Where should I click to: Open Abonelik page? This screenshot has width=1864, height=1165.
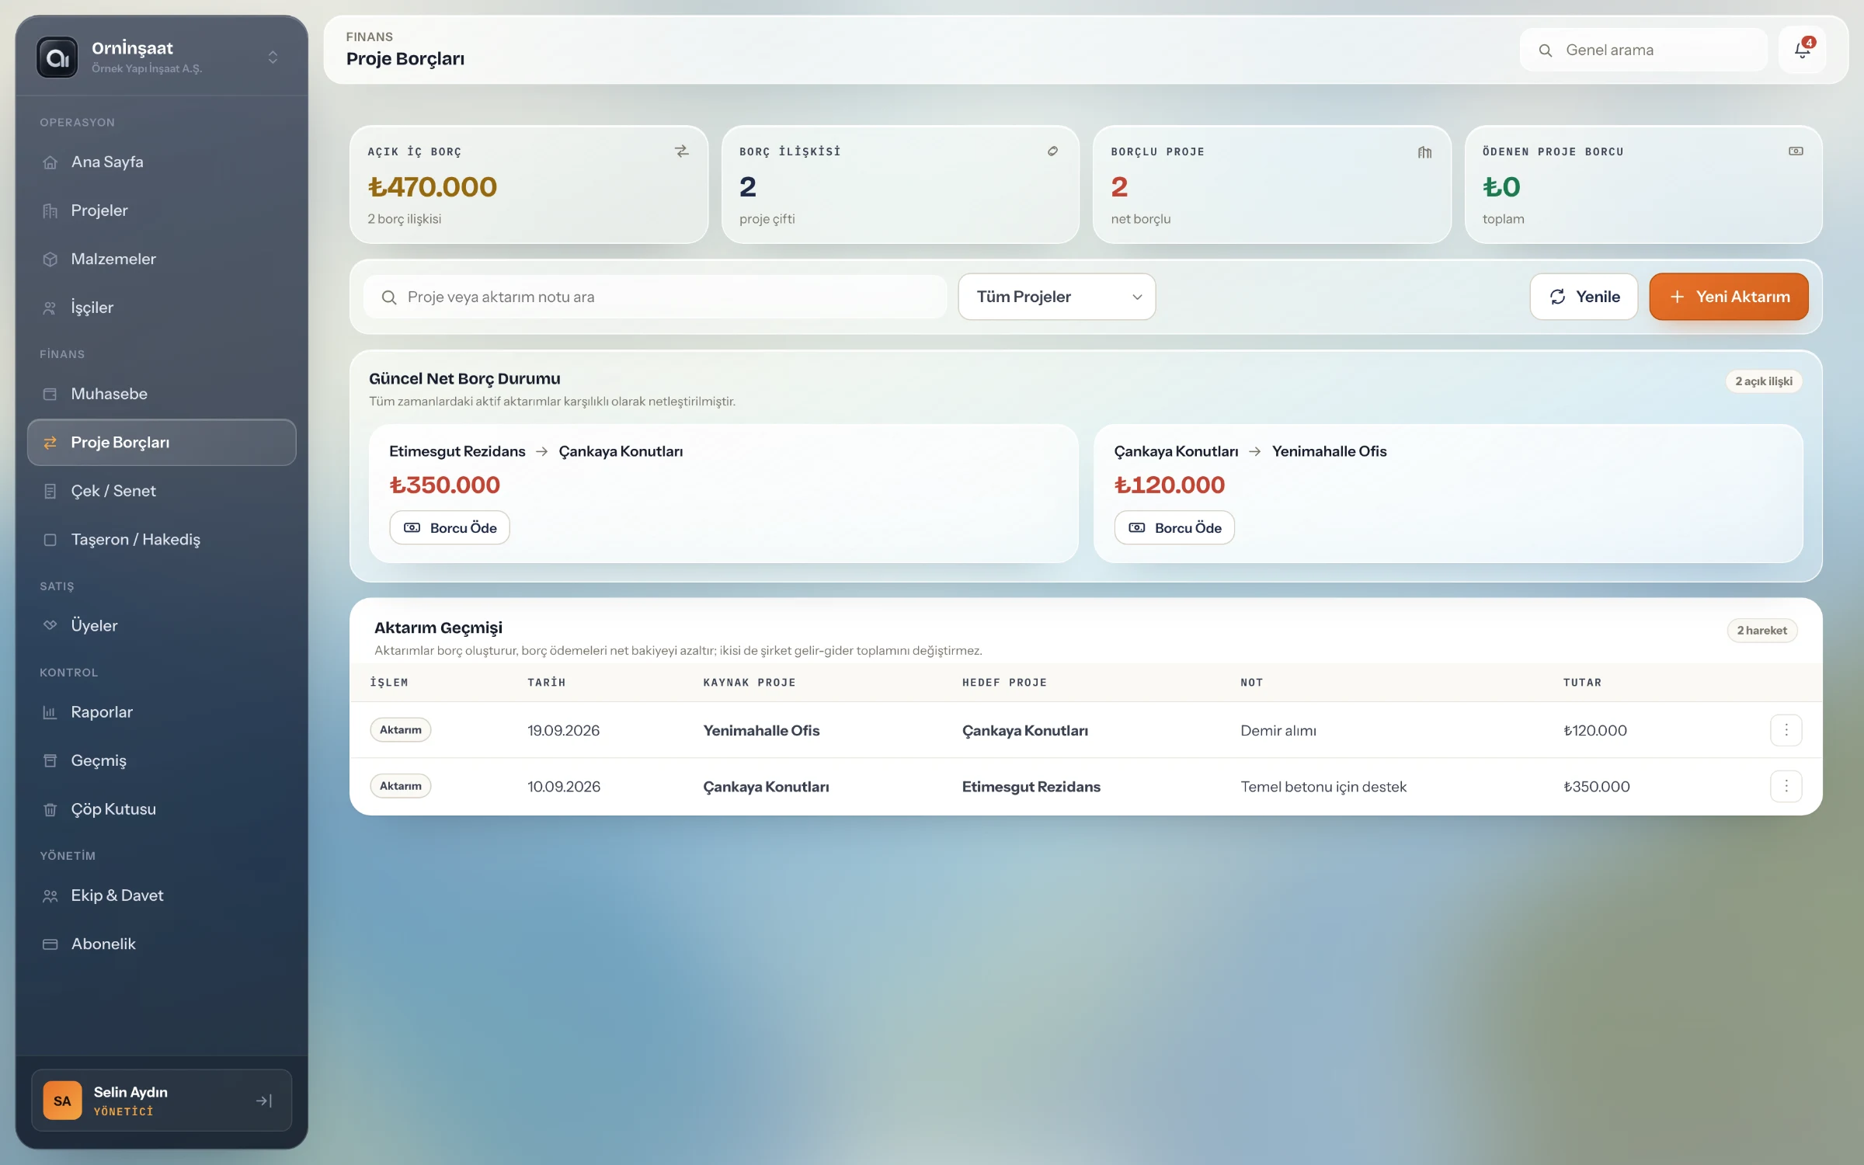point(162,944)
